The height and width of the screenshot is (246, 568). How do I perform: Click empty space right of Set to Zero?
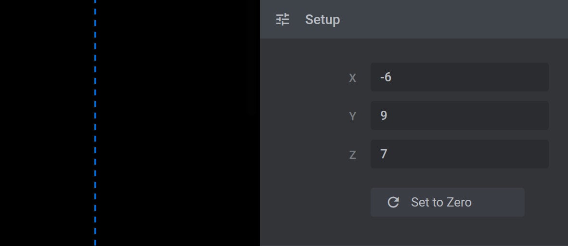[x=546, y=202]
